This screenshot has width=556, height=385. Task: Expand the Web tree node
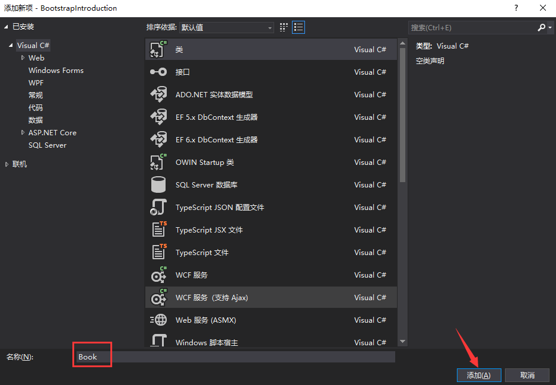23,58
